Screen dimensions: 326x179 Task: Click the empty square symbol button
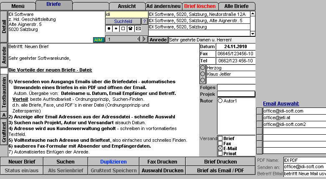[x=123, y=28]
